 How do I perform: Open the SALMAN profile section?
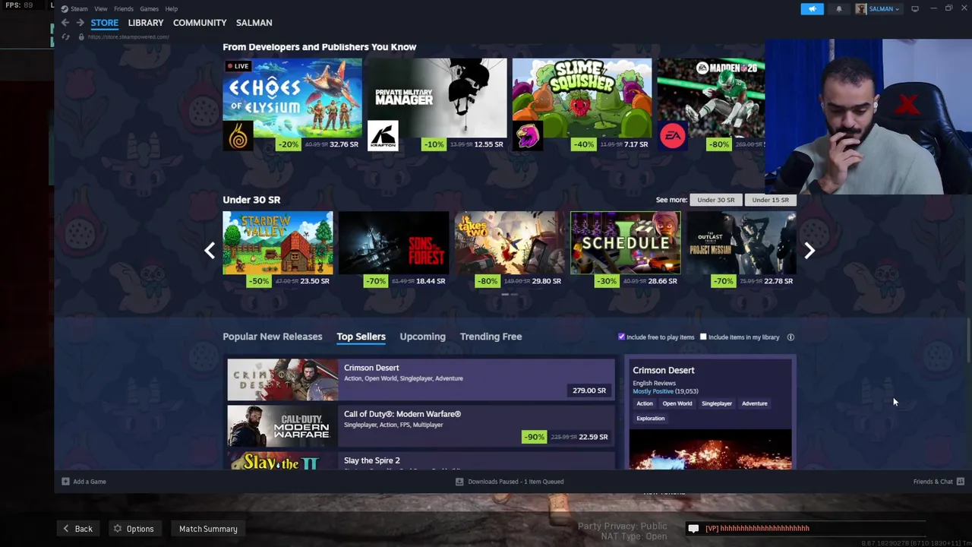click(254, 23)
